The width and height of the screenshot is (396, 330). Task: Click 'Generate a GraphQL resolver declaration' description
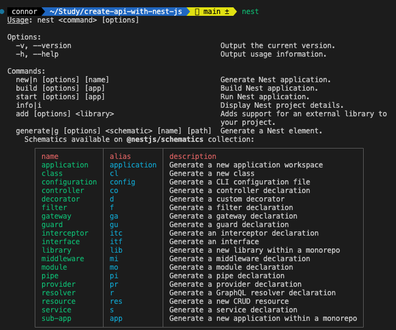click(x=252, y=293)
